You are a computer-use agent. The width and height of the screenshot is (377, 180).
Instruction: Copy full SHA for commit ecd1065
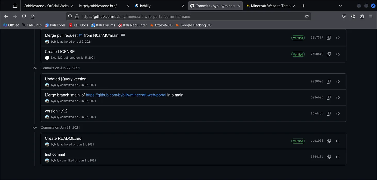tap(329, 141)
